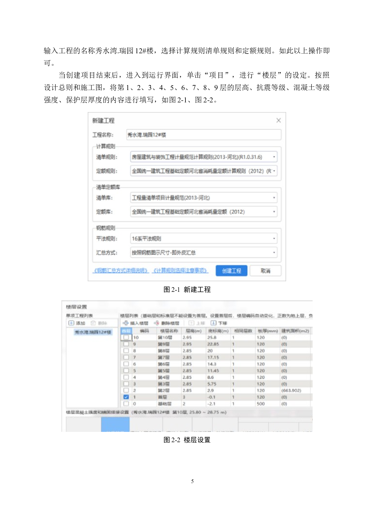The width and height of the screenshot is (365, 516).
Task: Tick the 首层 checkbox for 第6层 row
Action: click(x=126, y=364)
